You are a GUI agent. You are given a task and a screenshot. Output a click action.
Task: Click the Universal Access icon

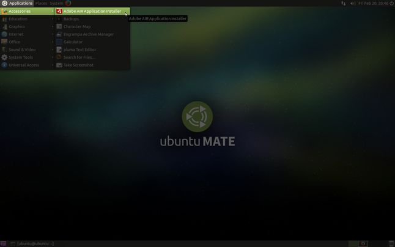pyautogui.click(x=4, y=65)
